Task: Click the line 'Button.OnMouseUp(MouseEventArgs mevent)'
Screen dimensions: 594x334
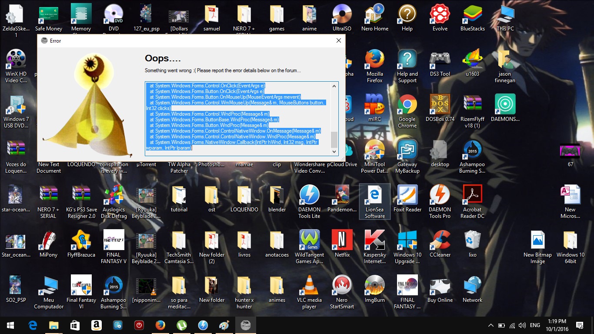Action: click(x=225, y=97)
